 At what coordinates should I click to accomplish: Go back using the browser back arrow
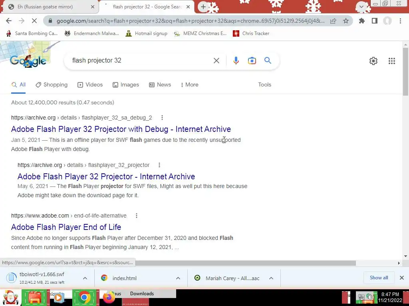click(x=9, y=21)
